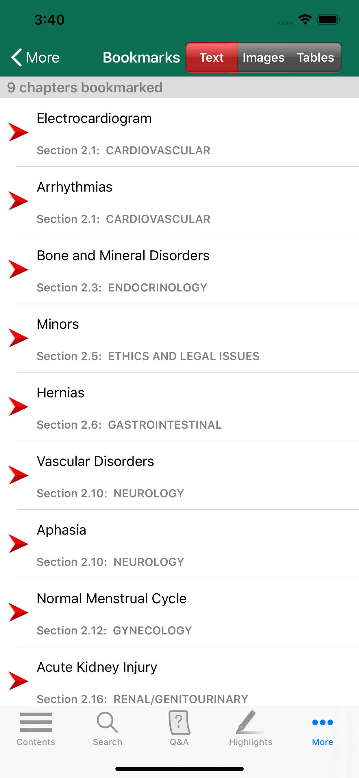Viewport: 359px width, 778px height.
Task: Select the Text bookmarks segment
Action: [212, 57]
